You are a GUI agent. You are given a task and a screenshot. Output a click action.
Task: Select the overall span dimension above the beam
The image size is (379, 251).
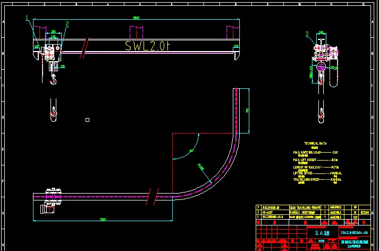[x=136, y=19]
